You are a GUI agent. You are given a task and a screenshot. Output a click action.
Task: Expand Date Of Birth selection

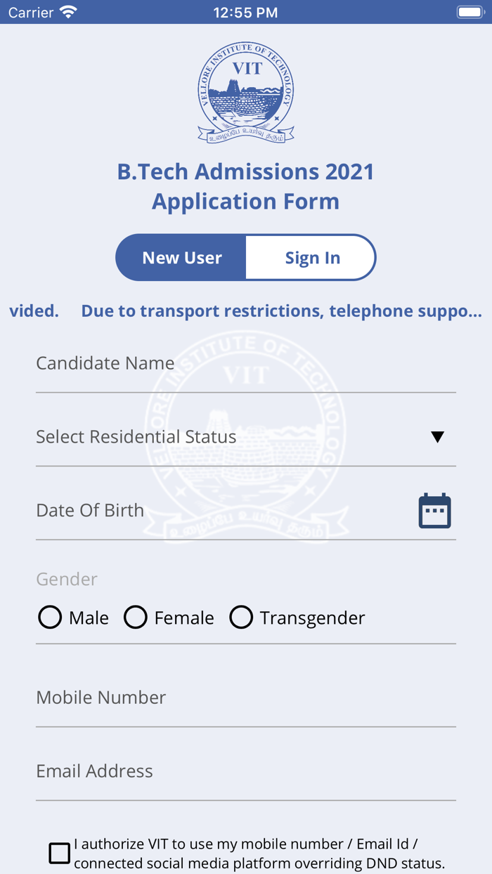pyautogui.click(x=211, y=510)
